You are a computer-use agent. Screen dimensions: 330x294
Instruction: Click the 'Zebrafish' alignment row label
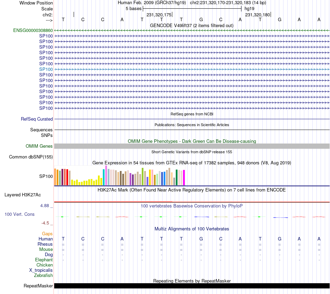(43, 275)
